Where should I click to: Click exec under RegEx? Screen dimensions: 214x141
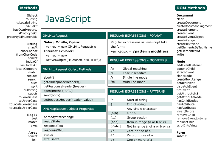click(34, 125)
